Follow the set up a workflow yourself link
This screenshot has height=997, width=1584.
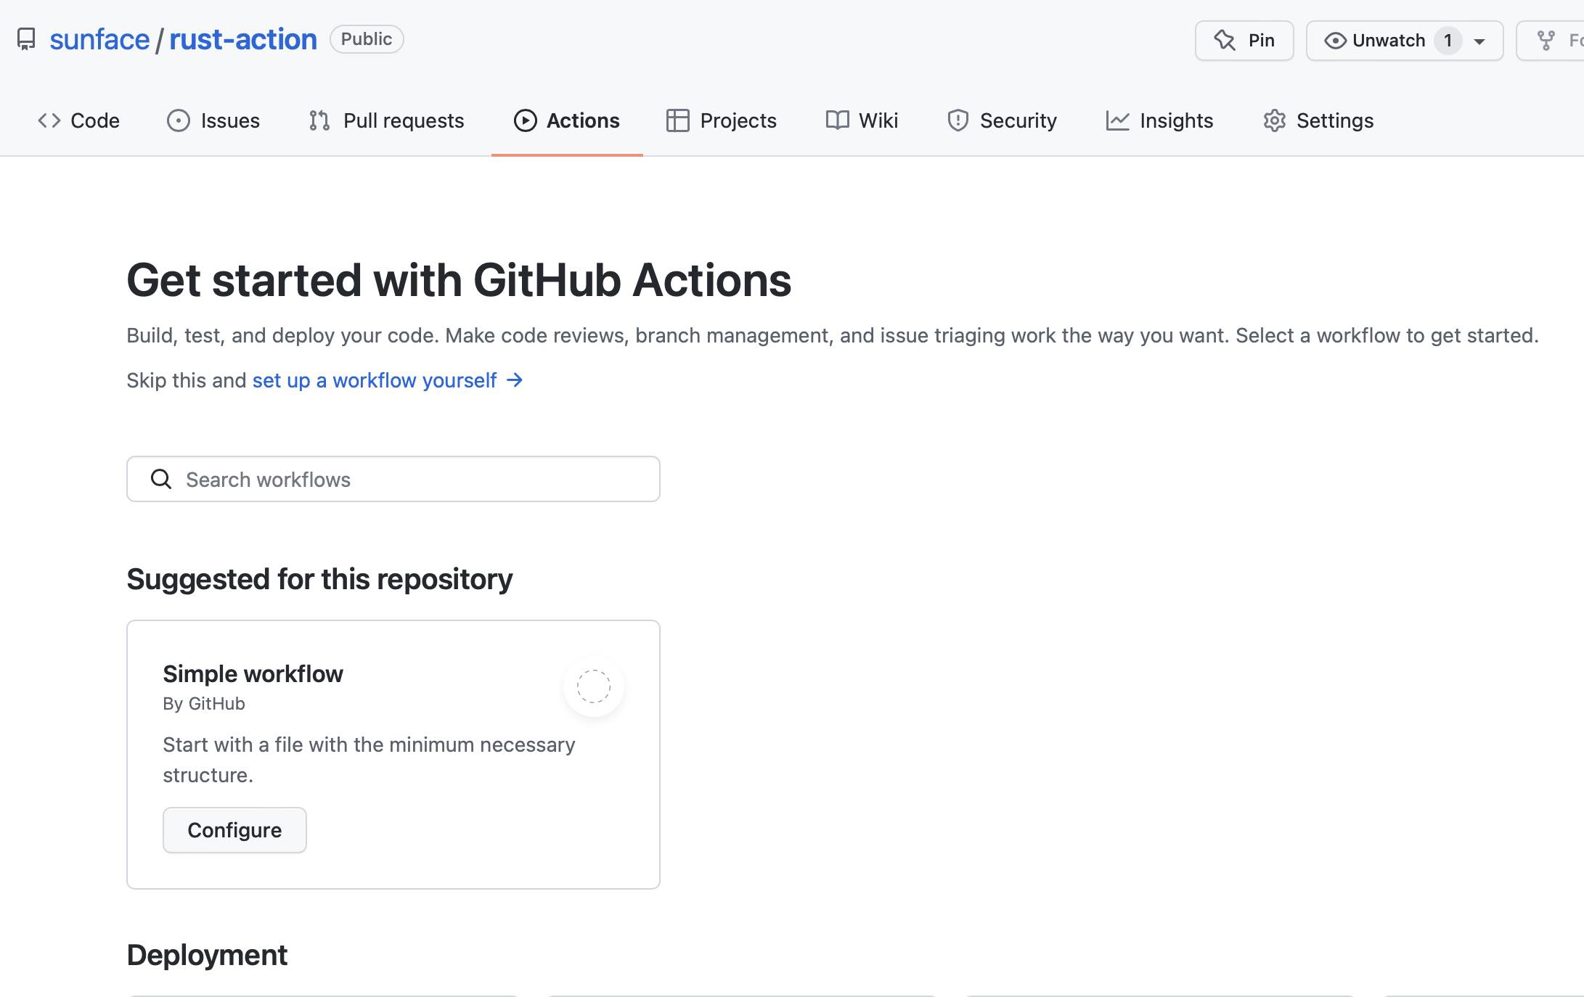[375, 380]
